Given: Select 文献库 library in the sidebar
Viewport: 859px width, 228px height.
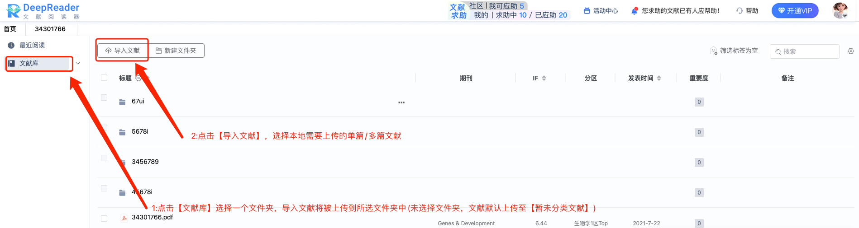Looking at the screenshot, I should 39,64.
